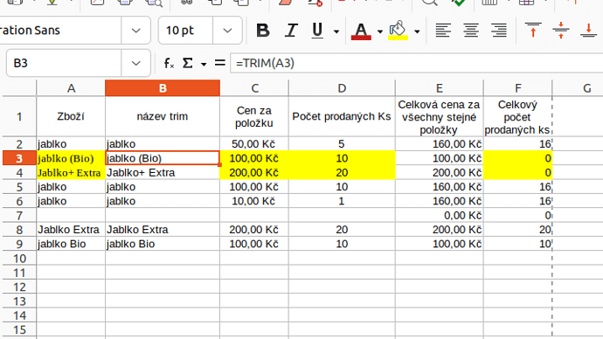603x339 pixels.
Task: Select 'Celková cena za všechny stejné položky' cell
Action: pos(440,116)
